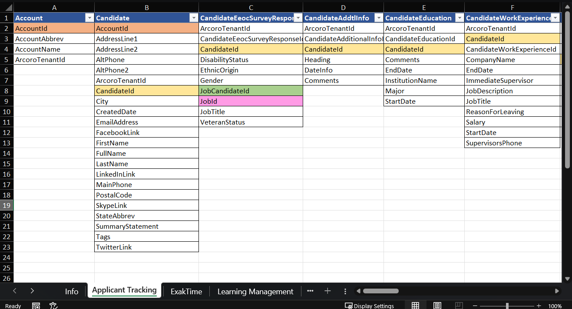The width and height of the screenshot is (572, 309).
Task: Select the DisabilityStatus cell
Action: click(x=251, y=59)
